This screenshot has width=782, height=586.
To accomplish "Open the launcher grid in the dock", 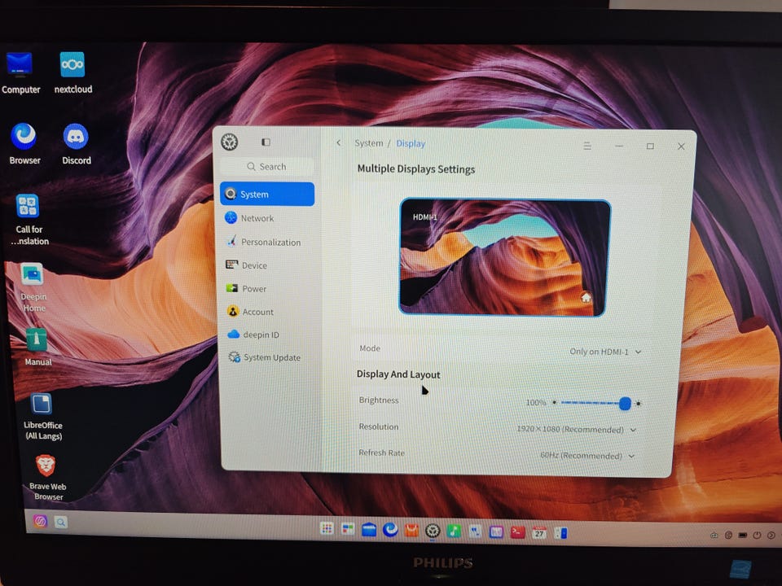I will 327,529.
